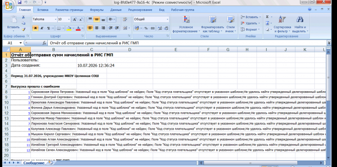
Task: Toggle Italic (К) formatting
Action: click(x=42, y=28)
